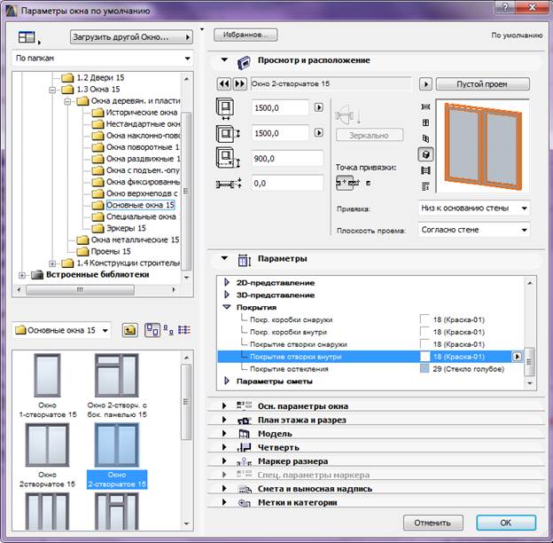Switch to list view of objects
Image resolution: width=553 pixels, height=543 pixels.
183,330
